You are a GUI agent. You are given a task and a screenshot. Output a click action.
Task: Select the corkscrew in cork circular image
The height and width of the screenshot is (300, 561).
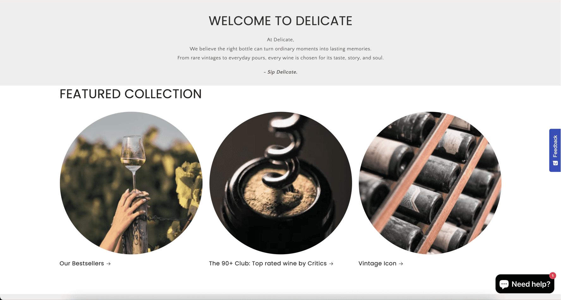(281, 183)
